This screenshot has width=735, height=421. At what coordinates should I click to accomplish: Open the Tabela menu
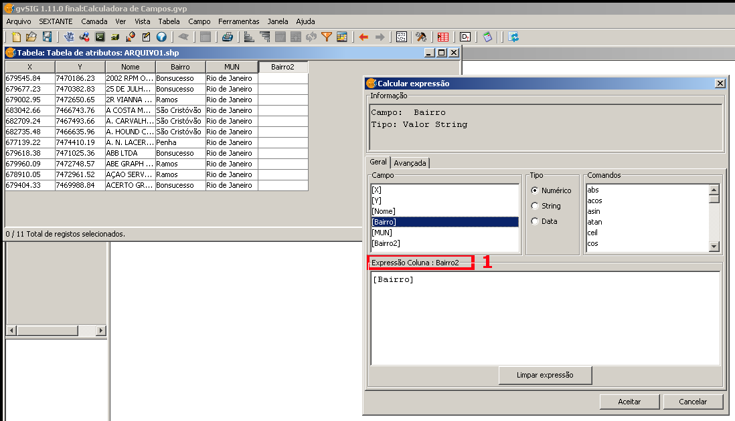[169, 21]
